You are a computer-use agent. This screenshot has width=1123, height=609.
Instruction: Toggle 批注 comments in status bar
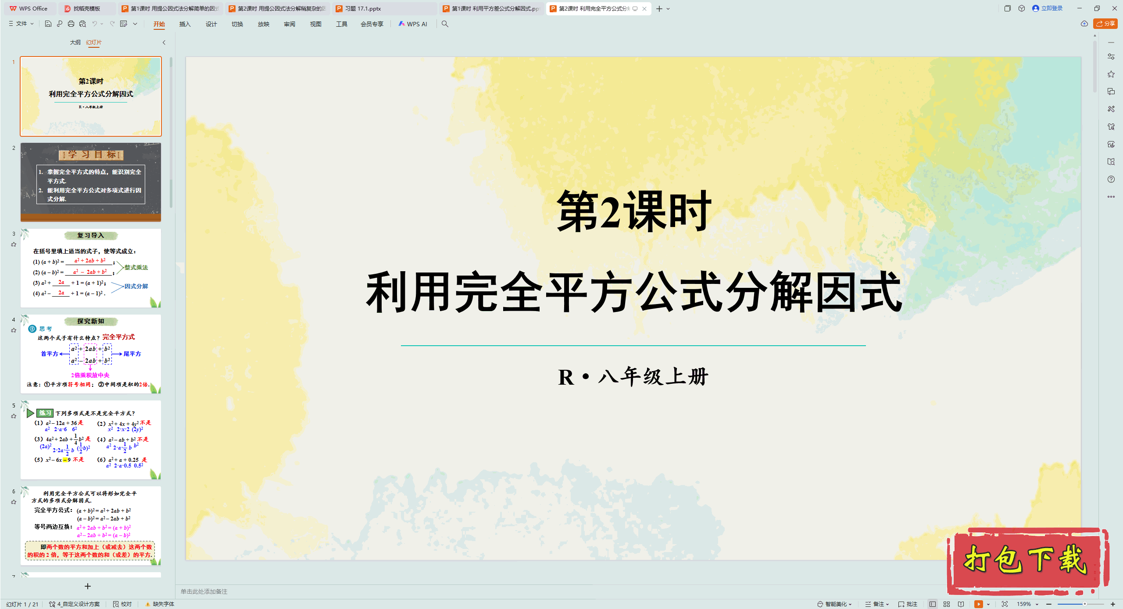(908, 604)
